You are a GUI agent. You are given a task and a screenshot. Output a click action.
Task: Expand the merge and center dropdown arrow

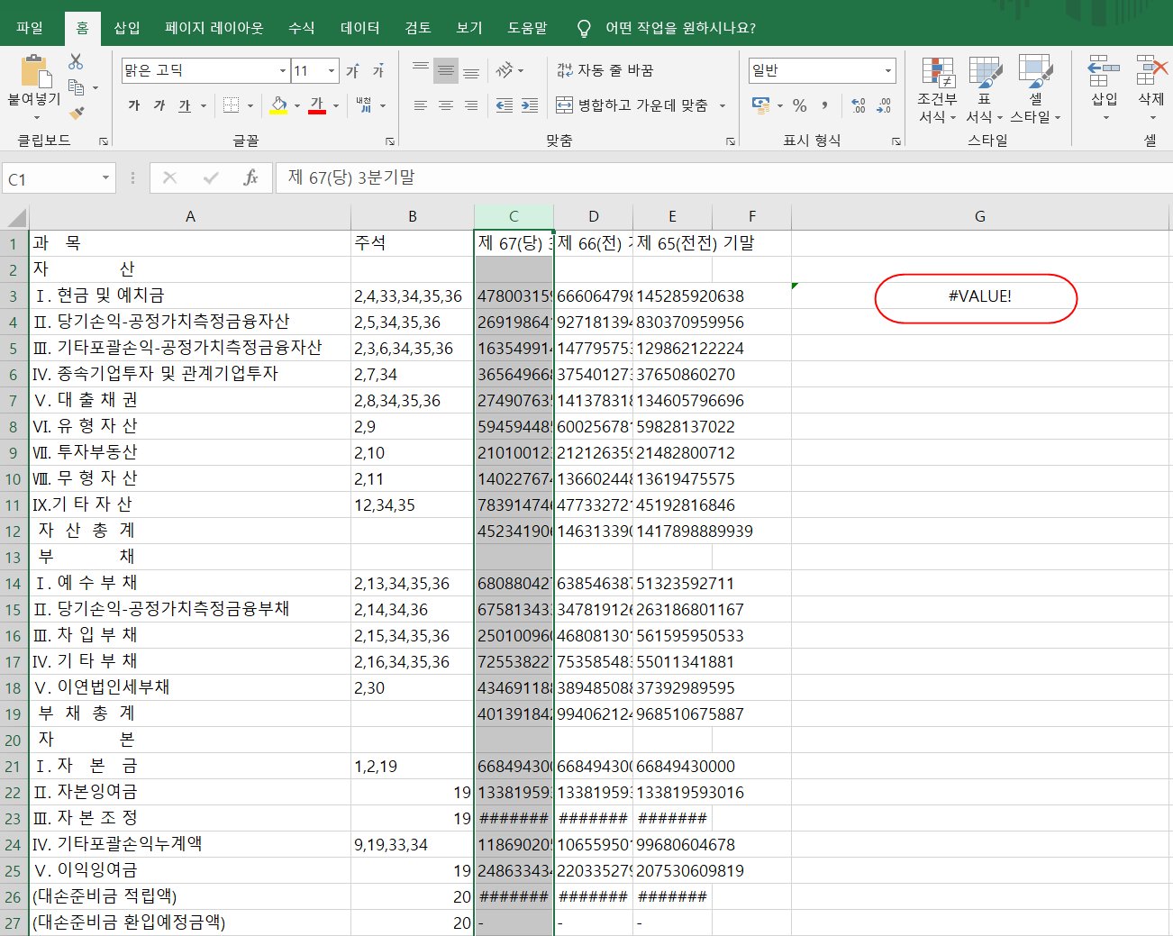point(723,105)
